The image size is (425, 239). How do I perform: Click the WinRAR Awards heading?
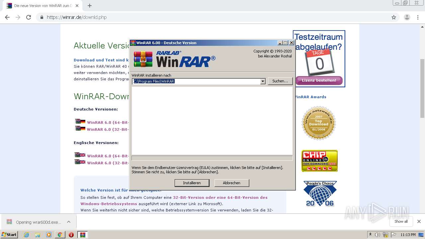click(310, 97)
